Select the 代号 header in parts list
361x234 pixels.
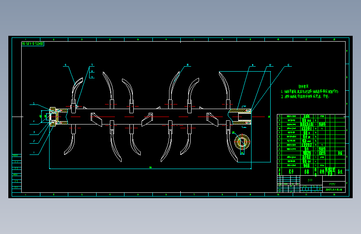tap(291, 172)
